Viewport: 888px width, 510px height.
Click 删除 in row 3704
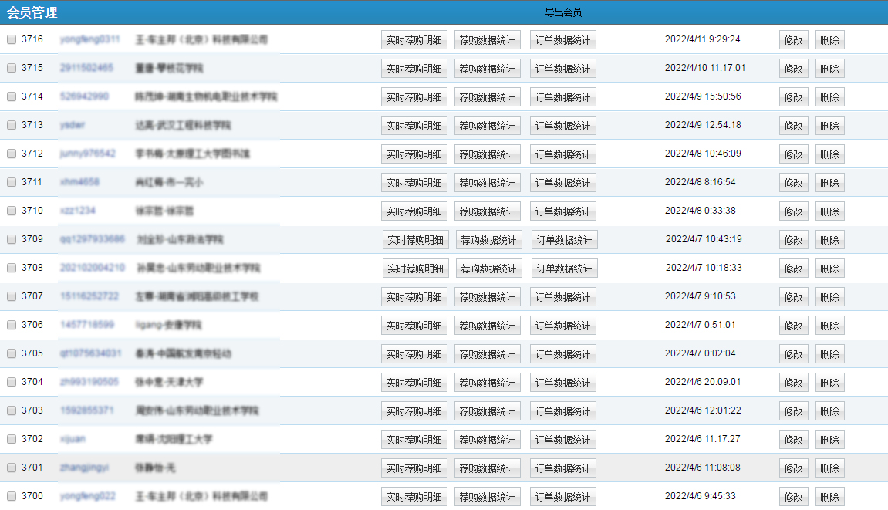coord(829,383)
